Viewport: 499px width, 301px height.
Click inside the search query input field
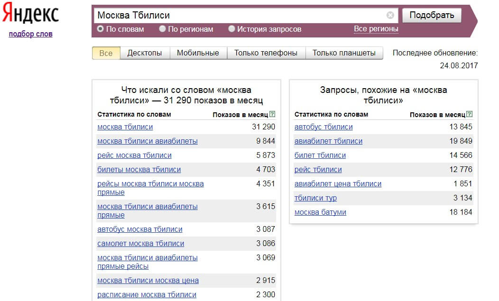click(237, 15)
